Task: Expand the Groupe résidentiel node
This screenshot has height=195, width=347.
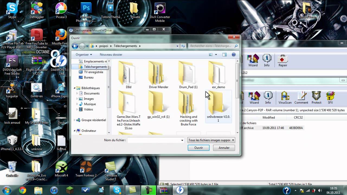Action: [75, 120]
